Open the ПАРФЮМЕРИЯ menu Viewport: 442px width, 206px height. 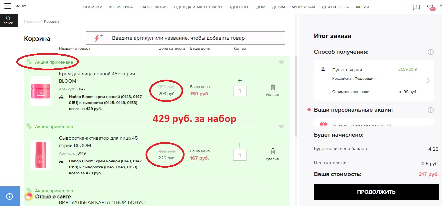pyautogui.click(x=154, y=7)
